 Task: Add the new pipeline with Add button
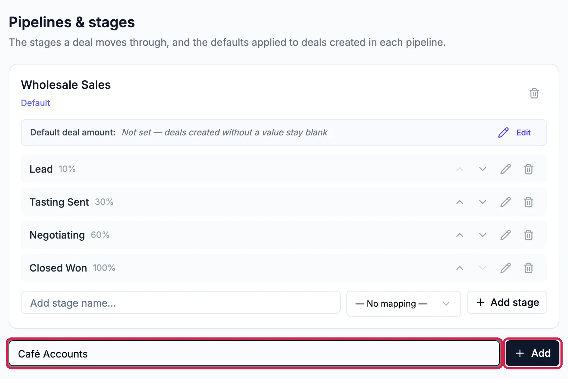[x=533, y=354]
